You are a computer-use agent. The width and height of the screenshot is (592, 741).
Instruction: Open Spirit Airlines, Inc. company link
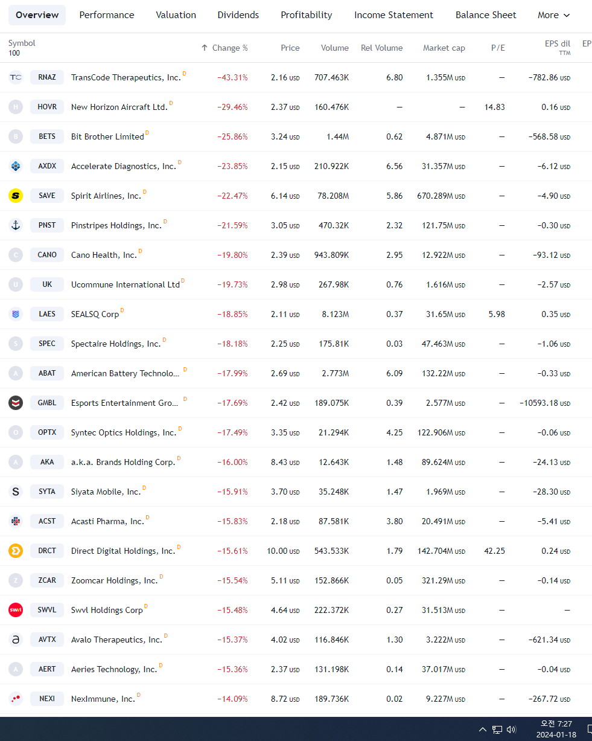106,196
